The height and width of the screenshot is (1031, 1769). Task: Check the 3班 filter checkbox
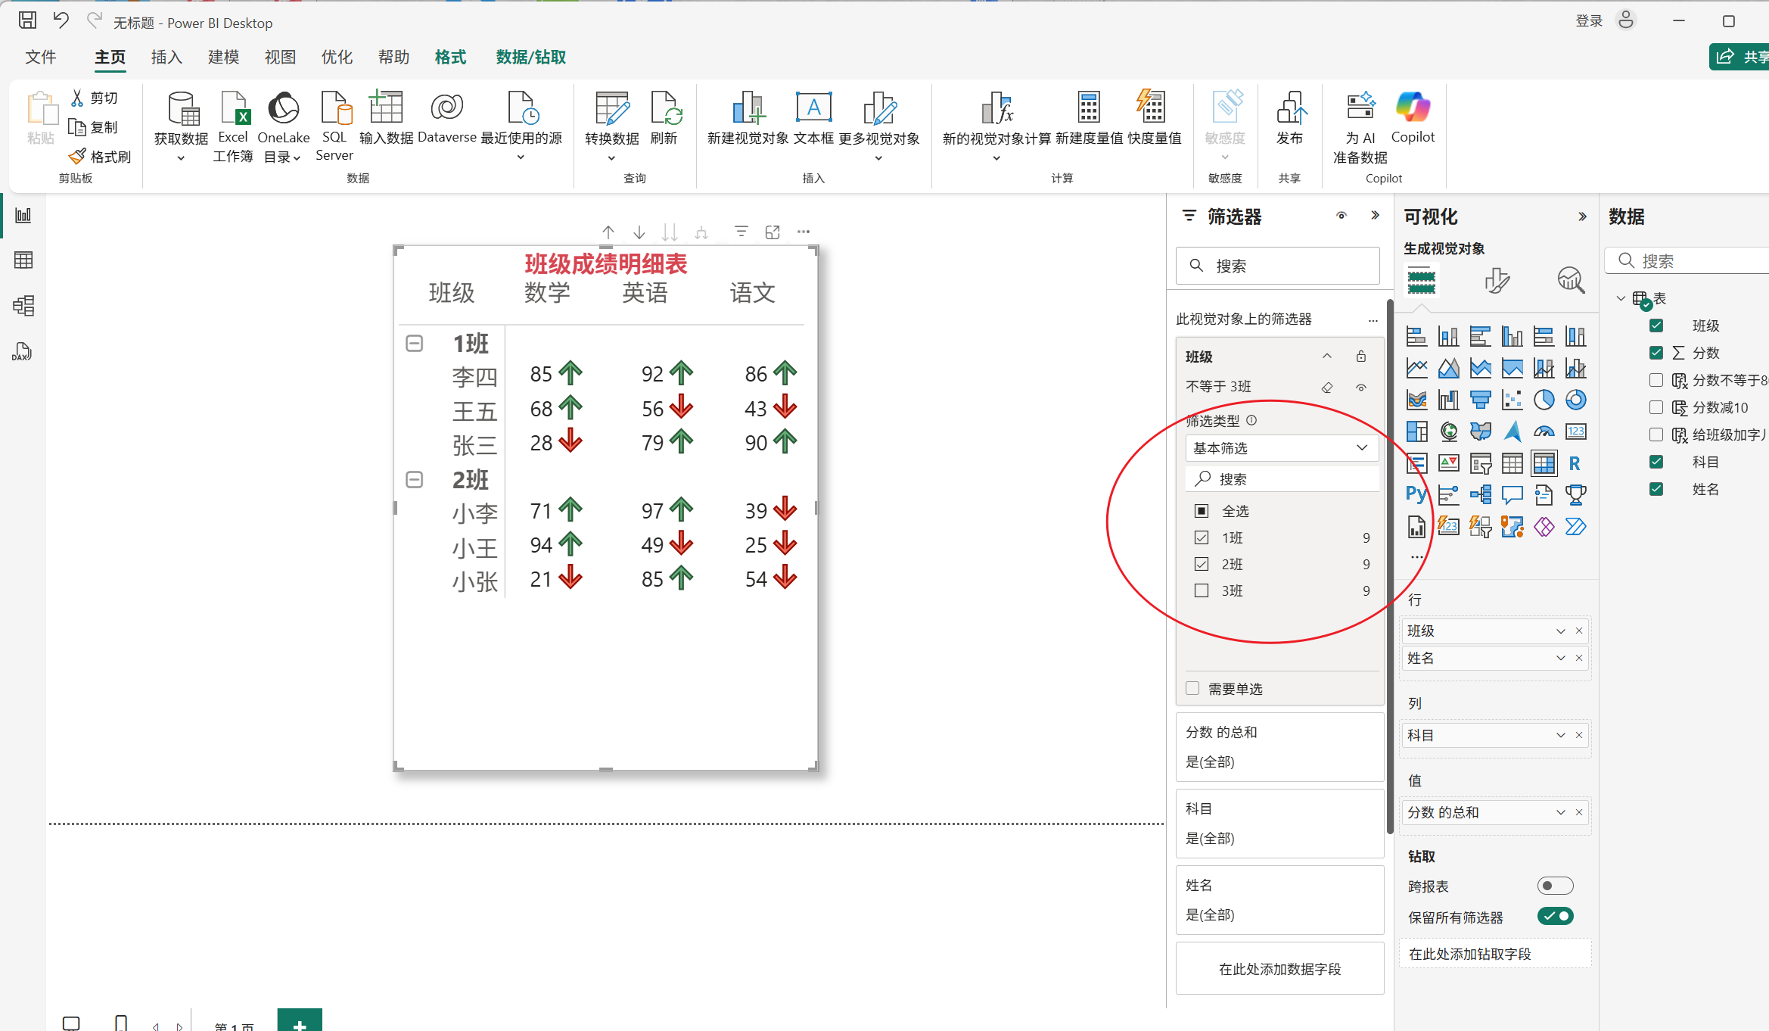1202,590
